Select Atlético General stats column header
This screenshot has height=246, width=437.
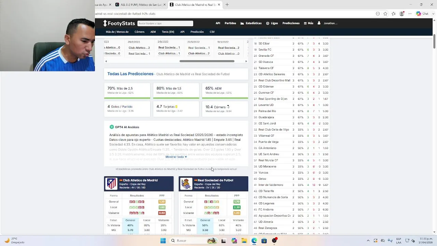(x=130, y=220)
